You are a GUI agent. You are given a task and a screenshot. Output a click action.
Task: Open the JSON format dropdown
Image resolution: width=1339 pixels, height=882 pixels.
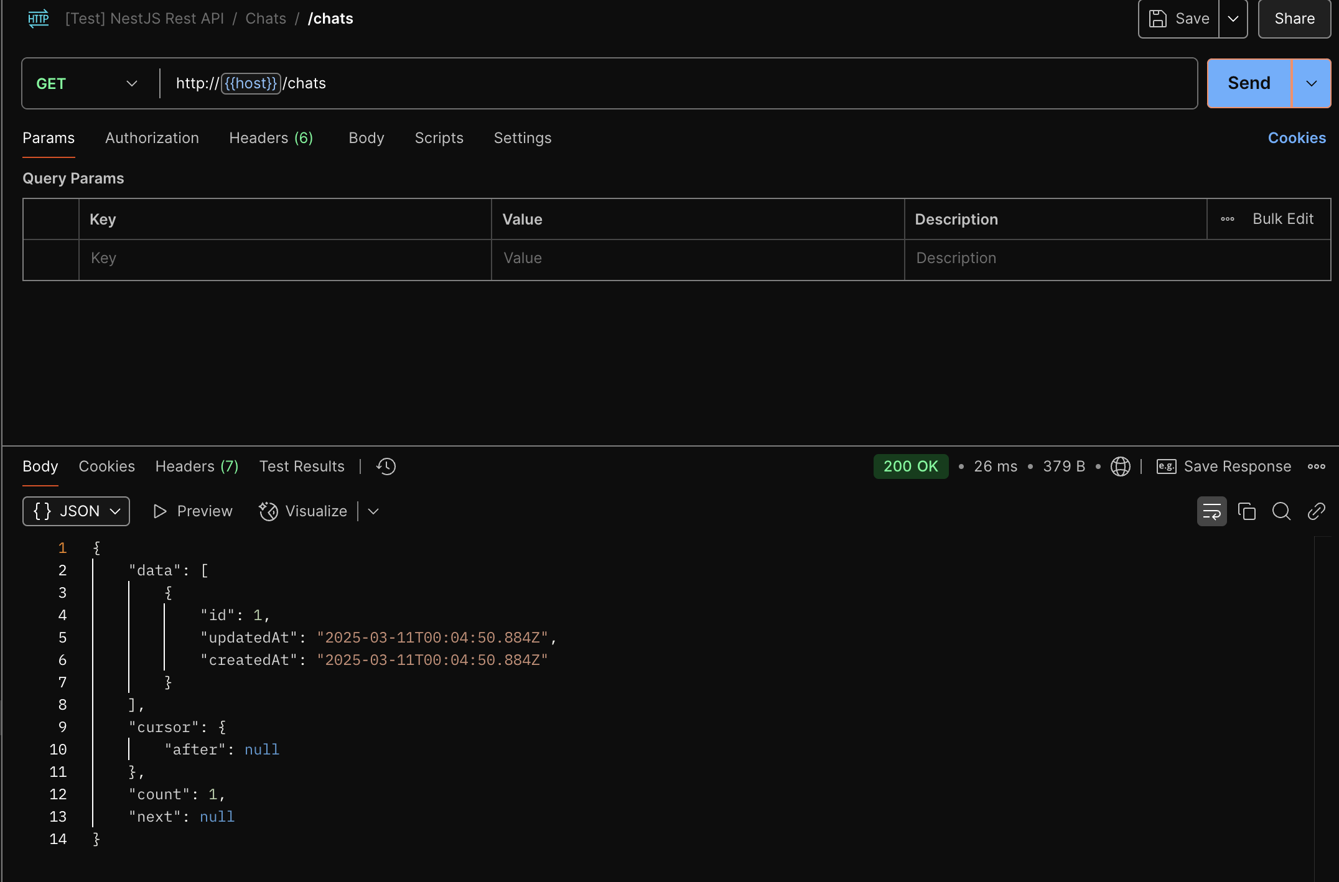[x=76, y=511]
